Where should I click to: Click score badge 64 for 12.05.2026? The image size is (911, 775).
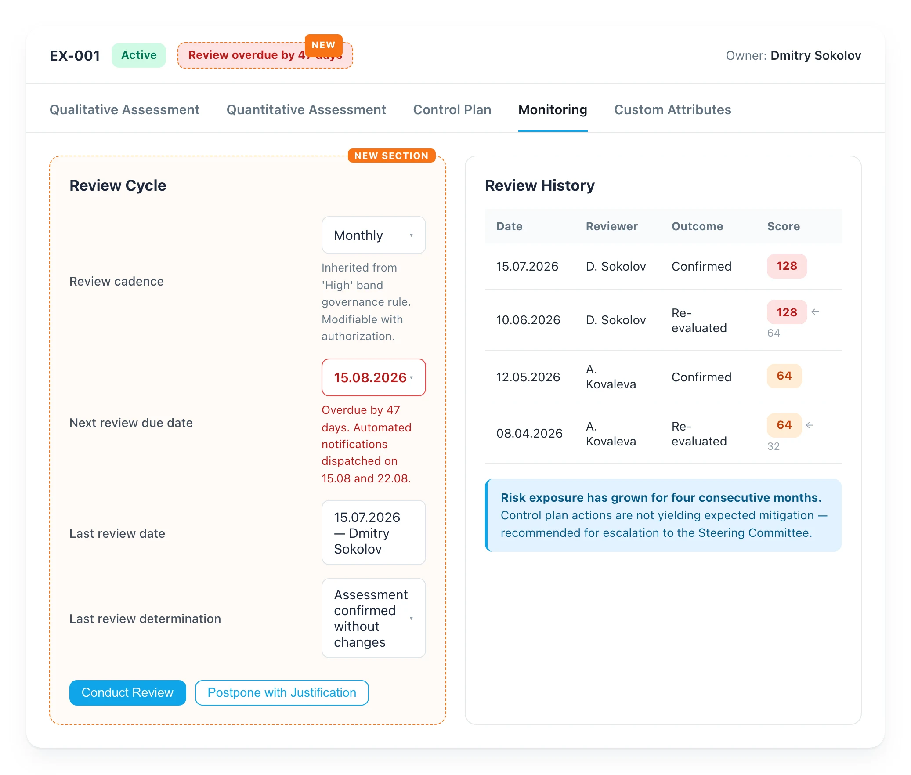[784, 376]
